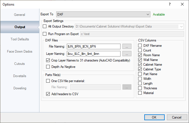
Task: Click into the Layer Naming text field
Action: 93,53
